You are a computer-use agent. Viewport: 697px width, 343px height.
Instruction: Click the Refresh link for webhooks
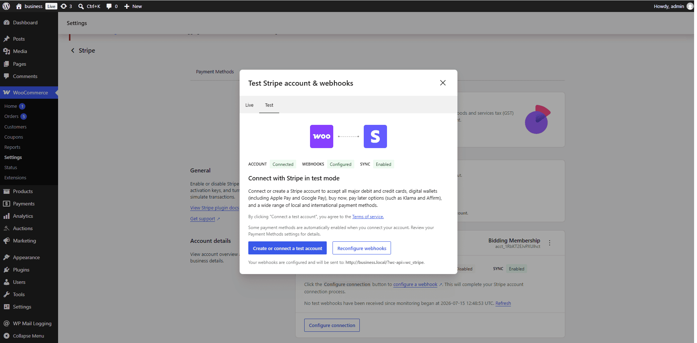[503, 303]
